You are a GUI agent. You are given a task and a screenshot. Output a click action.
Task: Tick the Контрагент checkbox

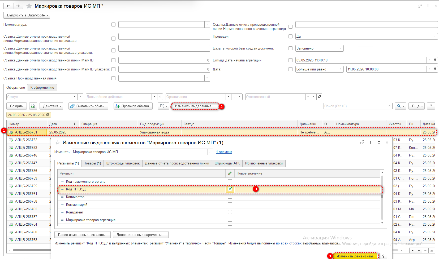click(x=230, y=212)
